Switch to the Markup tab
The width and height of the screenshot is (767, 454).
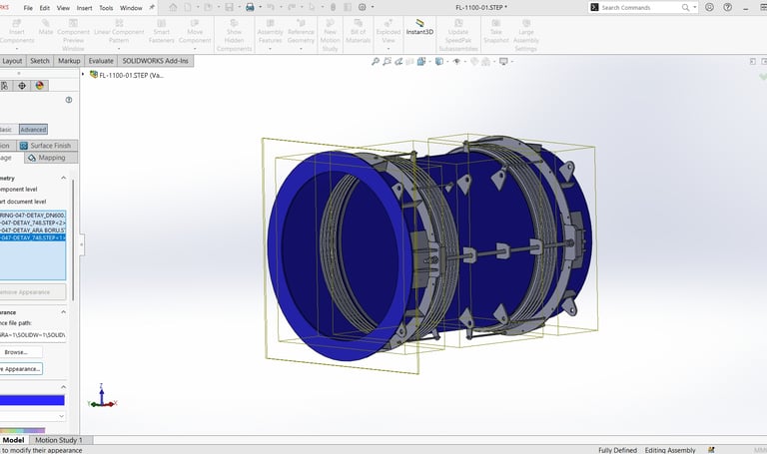point(69,61)
